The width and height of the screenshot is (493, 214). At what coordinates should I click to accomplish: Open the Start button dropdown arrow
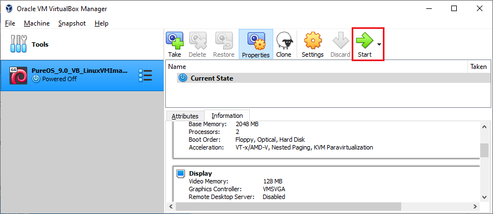[x=379, y=44]
